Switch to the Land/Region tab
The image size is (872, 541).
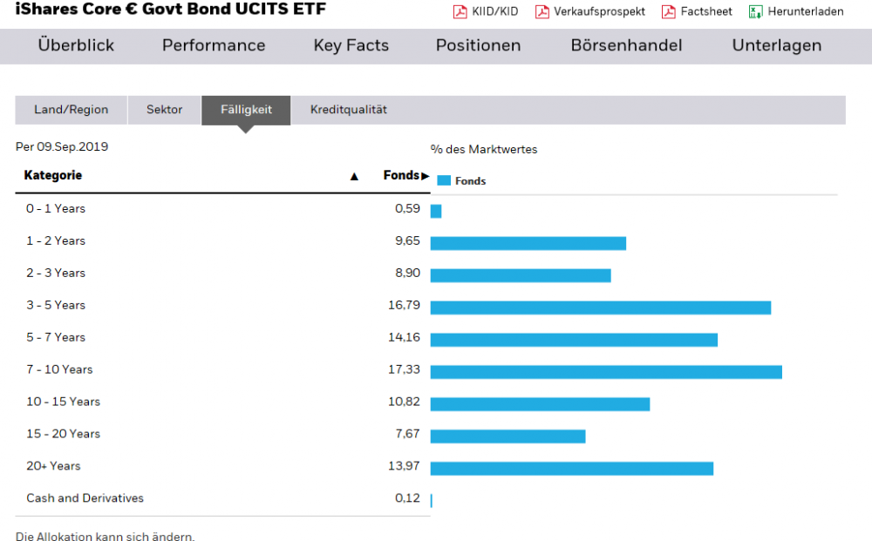(x=72, y=110)
